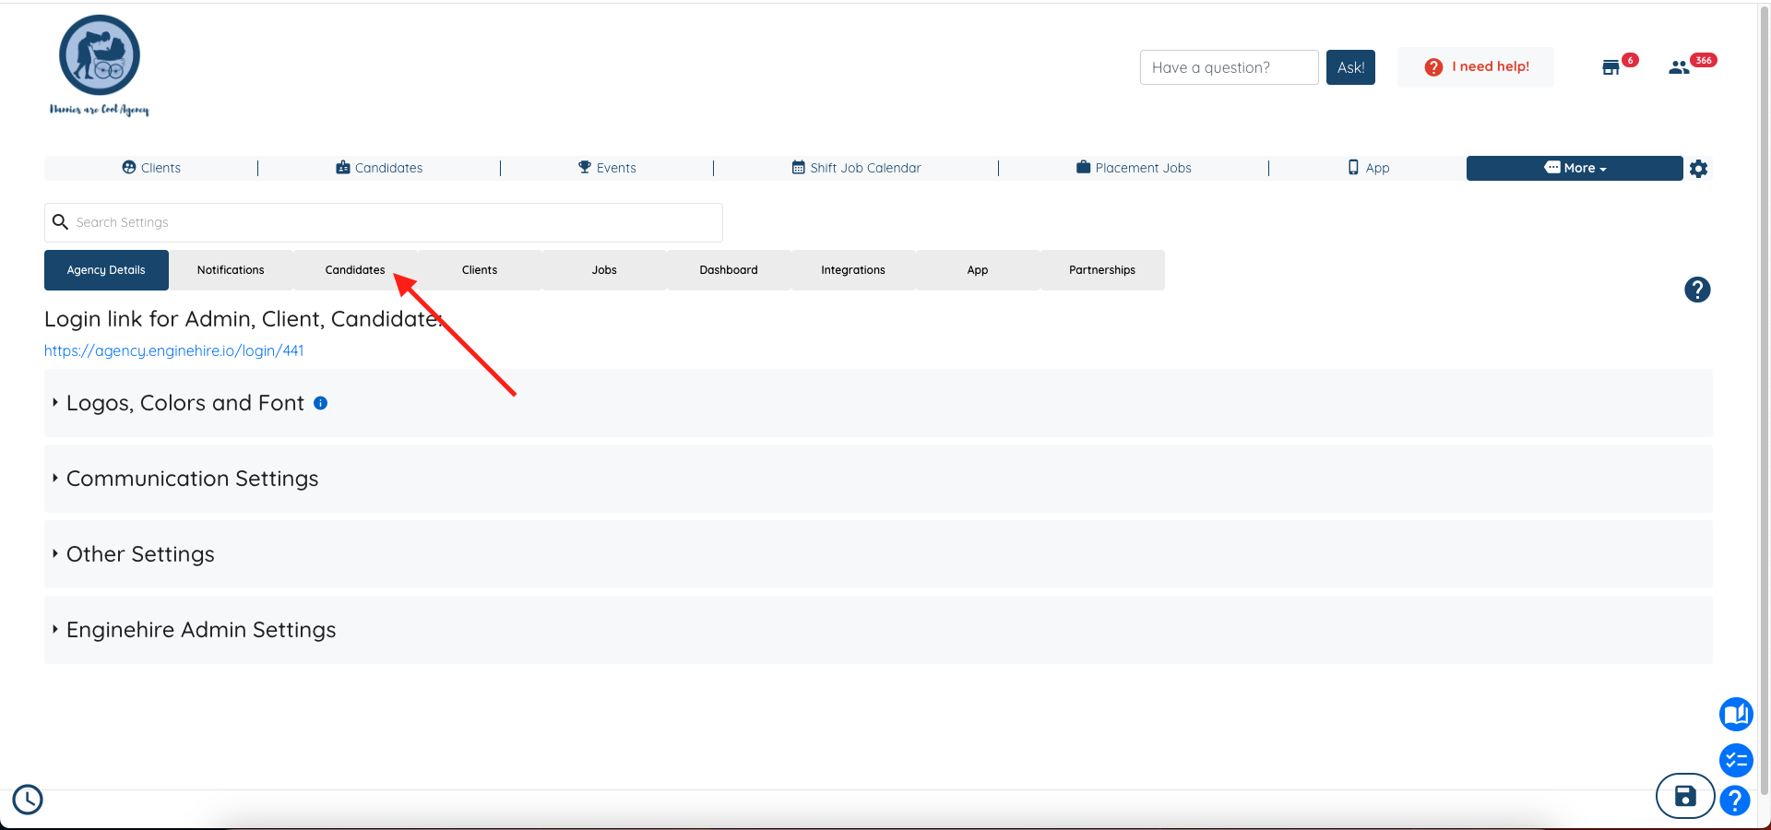Expand the Enginehire Admin Settings section
1771x830 pixels.
[200, 630]
